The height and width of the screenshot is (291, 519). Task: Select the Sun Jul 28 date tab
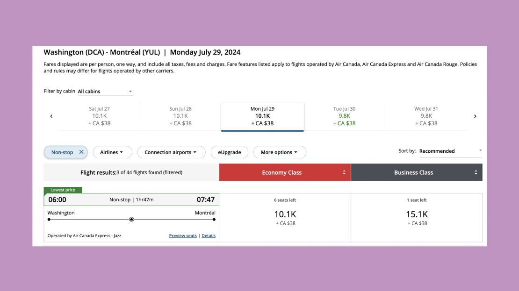click(180, 116)
